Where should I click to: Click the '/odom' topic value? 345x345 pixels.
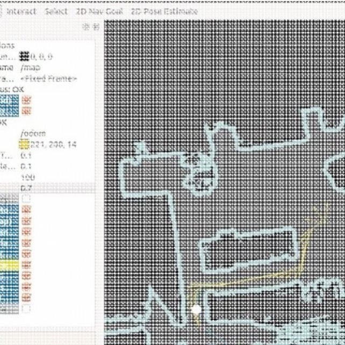click(x=33, y=134)
